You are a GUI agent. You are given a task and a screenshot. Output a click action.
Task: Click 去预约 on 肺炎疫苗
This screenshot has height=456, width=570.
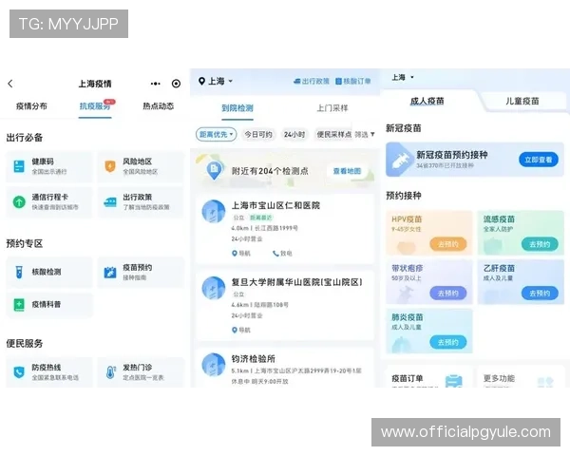pos(447,342)
